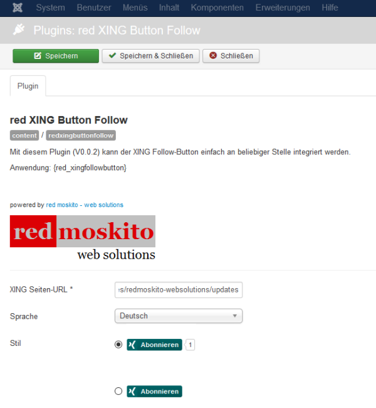Screen dimensions: 376x408
Task: Expand the Erweiterungen menu
Action: 283,8
